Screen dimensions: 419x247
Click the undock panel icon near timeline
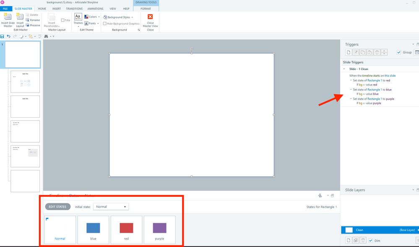click(x=333, y=196)
